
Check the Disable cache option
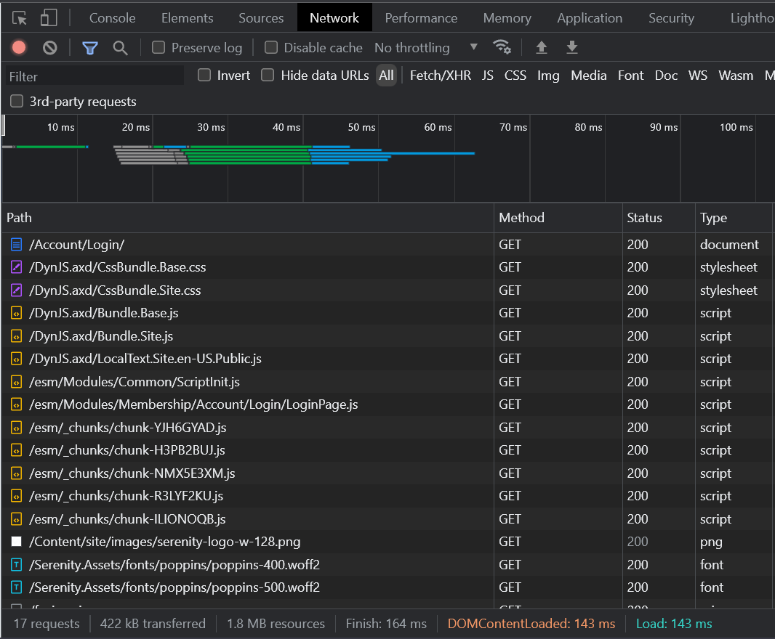point(271,48)
